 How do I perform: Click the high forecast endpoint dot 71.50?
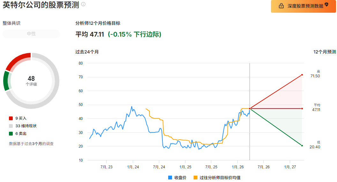tap(302, 75)
